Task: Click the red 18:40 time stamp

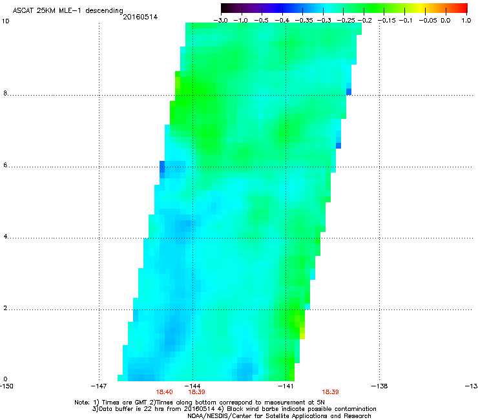Action: pyautogui.click(x=164, y=392)
